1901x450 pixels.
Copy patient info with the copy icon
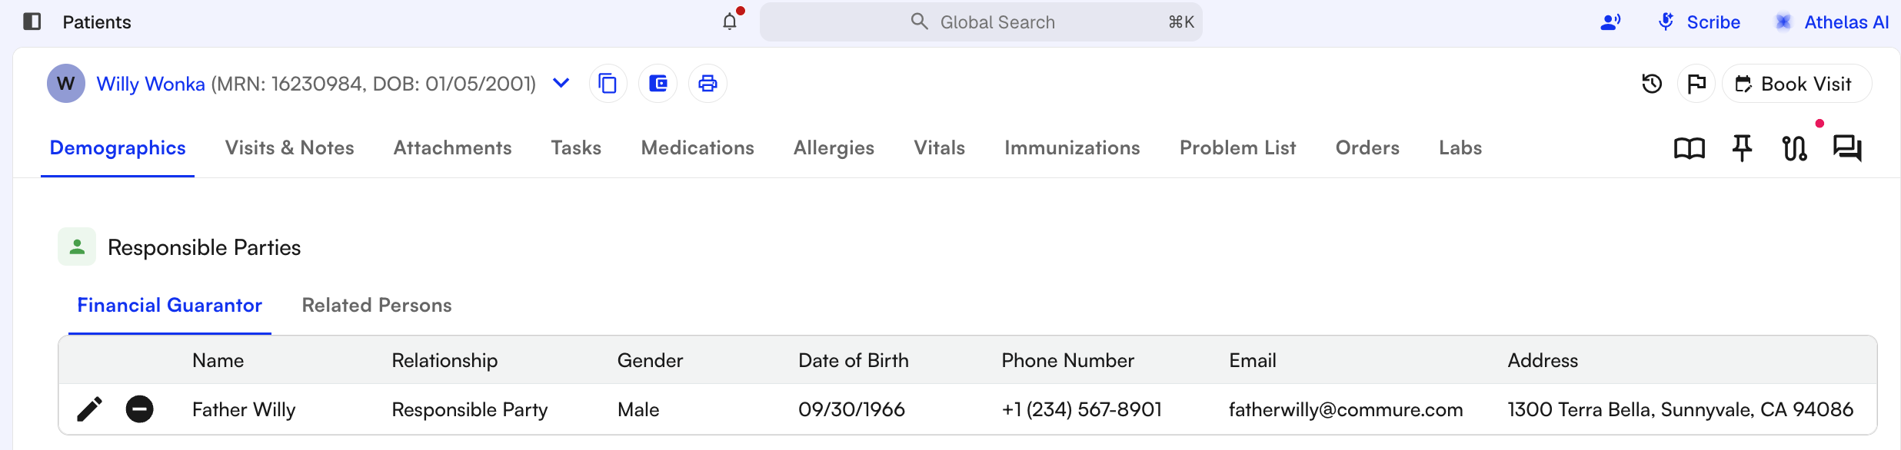(x=608, y=83)
